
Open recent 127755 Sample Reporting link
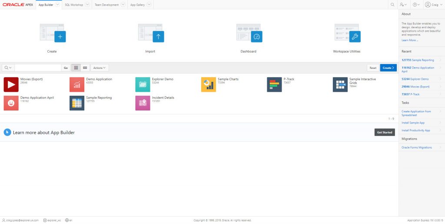418,60
